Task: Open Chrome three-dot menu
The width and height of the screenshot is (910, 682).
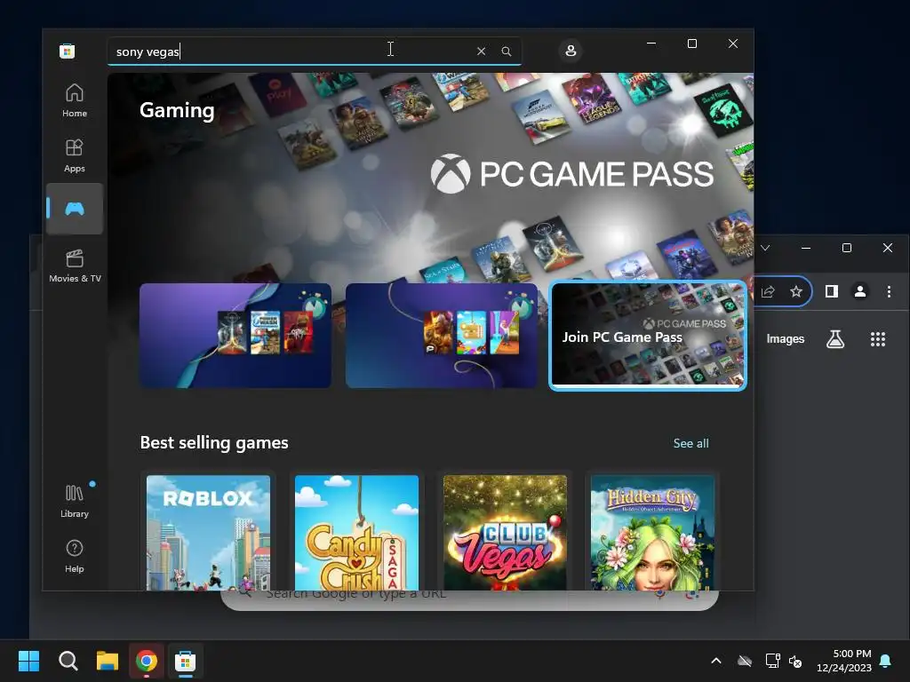Action: click(889, 291)
